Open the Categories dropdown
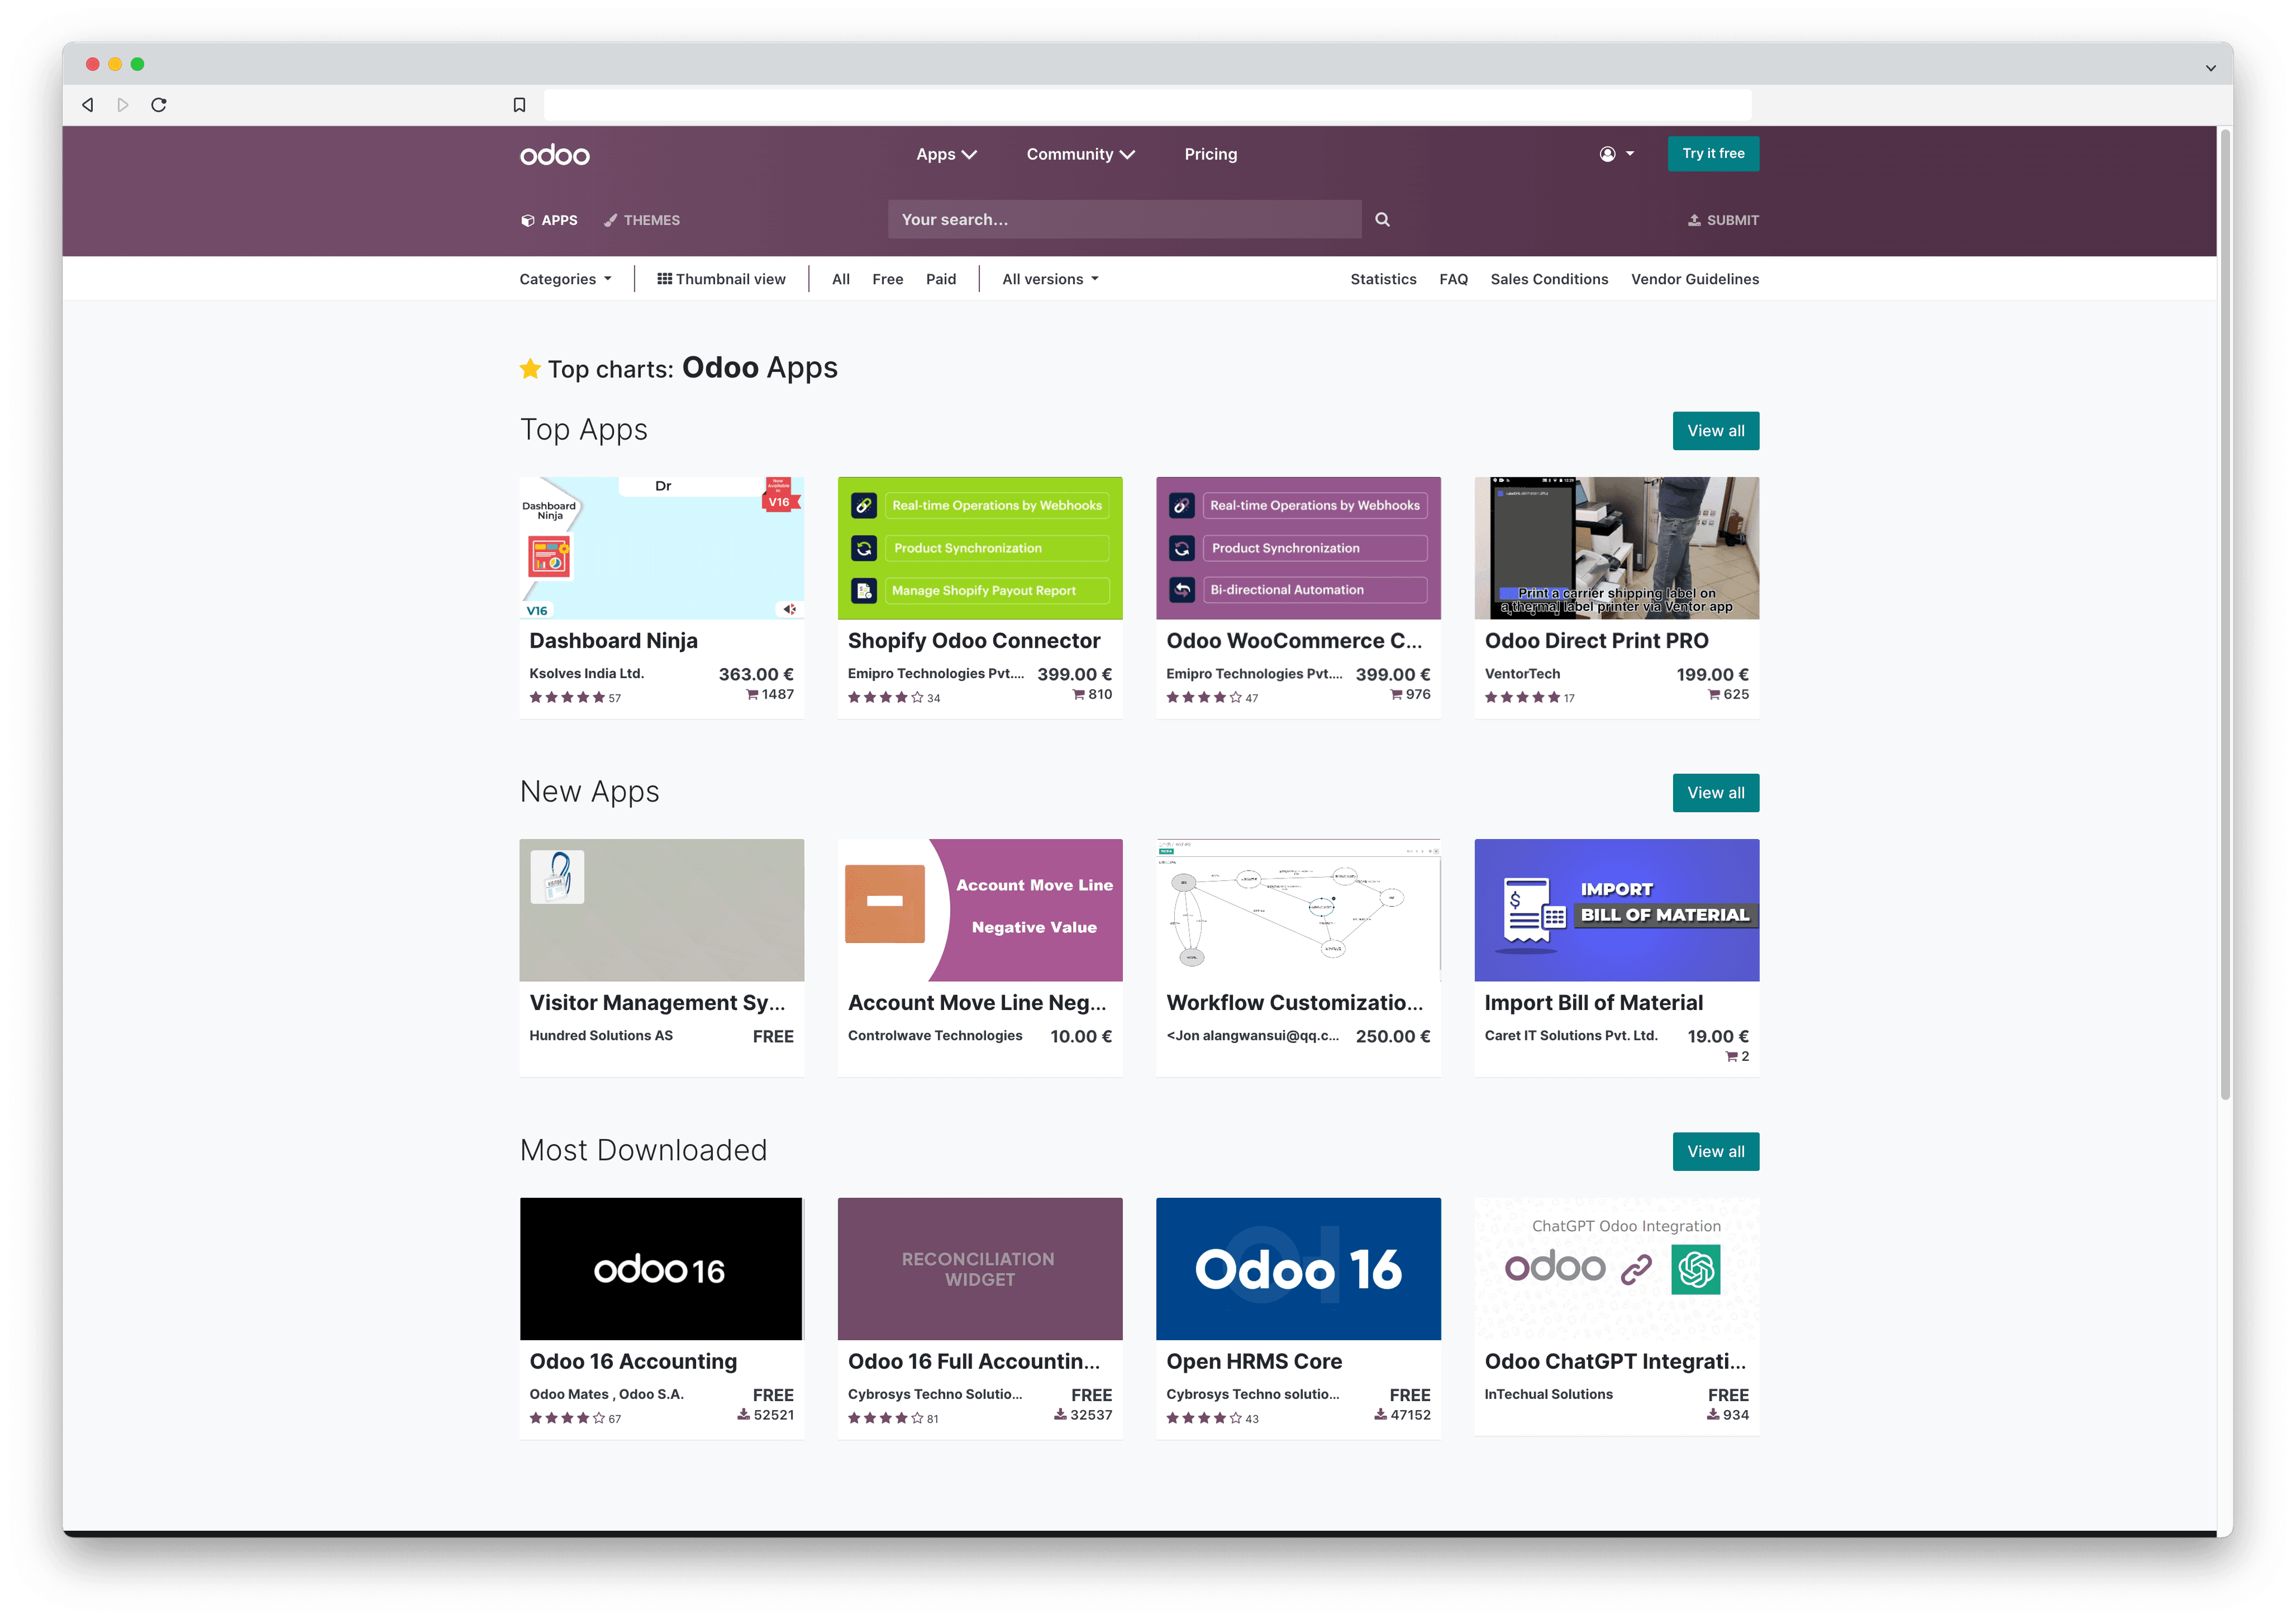This screenshot has height=1620, width=2296. pyautogui.click(x=565, y=279)
